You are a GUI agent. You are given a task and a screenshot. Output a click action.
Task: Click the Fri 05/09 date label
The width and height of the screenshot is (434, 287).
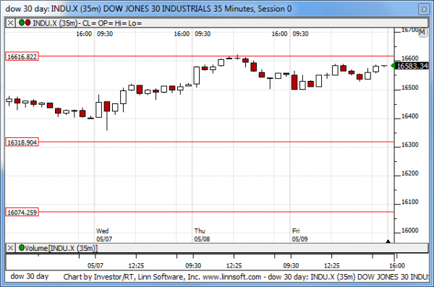tap(299, 235)
